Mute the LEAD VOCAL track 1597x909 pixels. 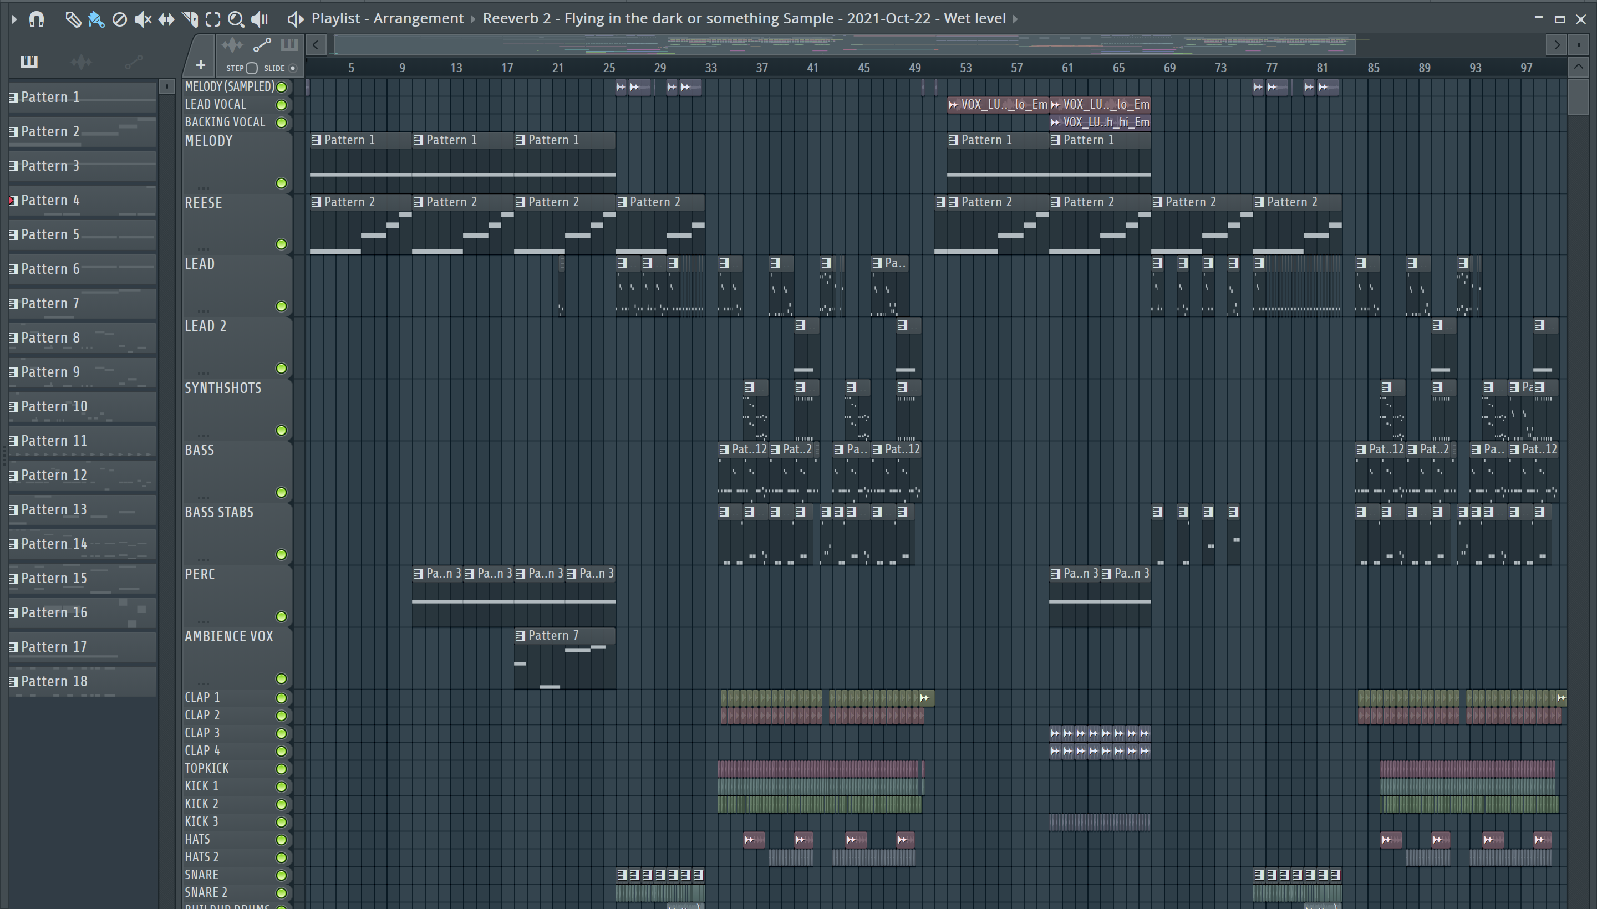[282, 105]
